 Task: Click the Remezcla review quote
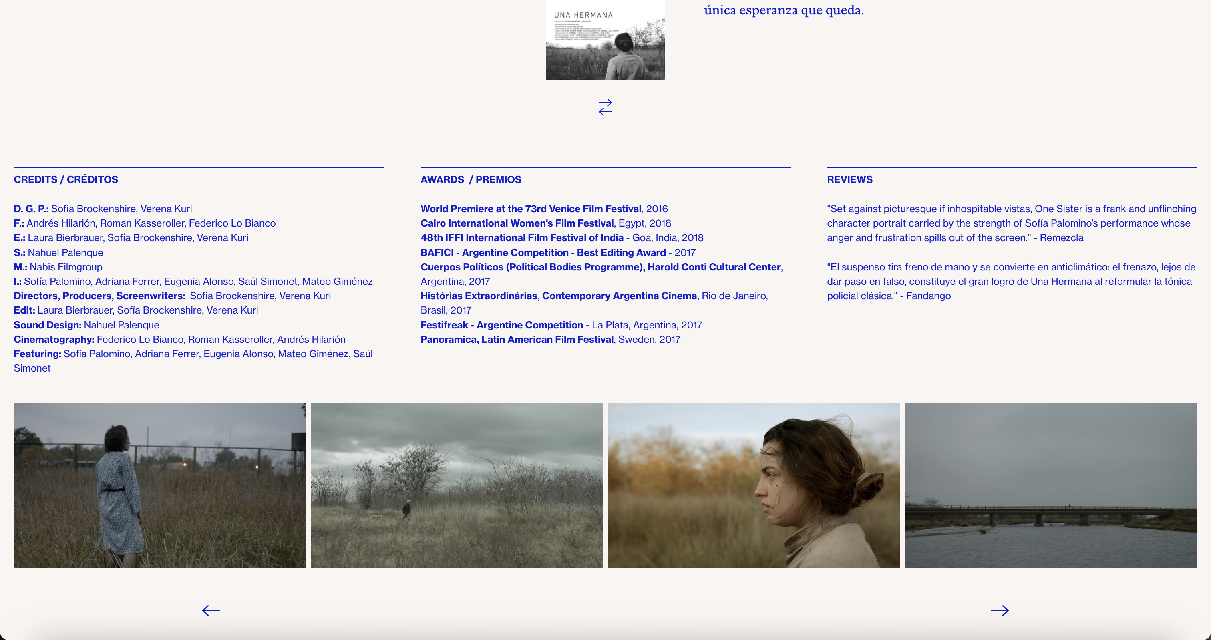[1008, 223]
